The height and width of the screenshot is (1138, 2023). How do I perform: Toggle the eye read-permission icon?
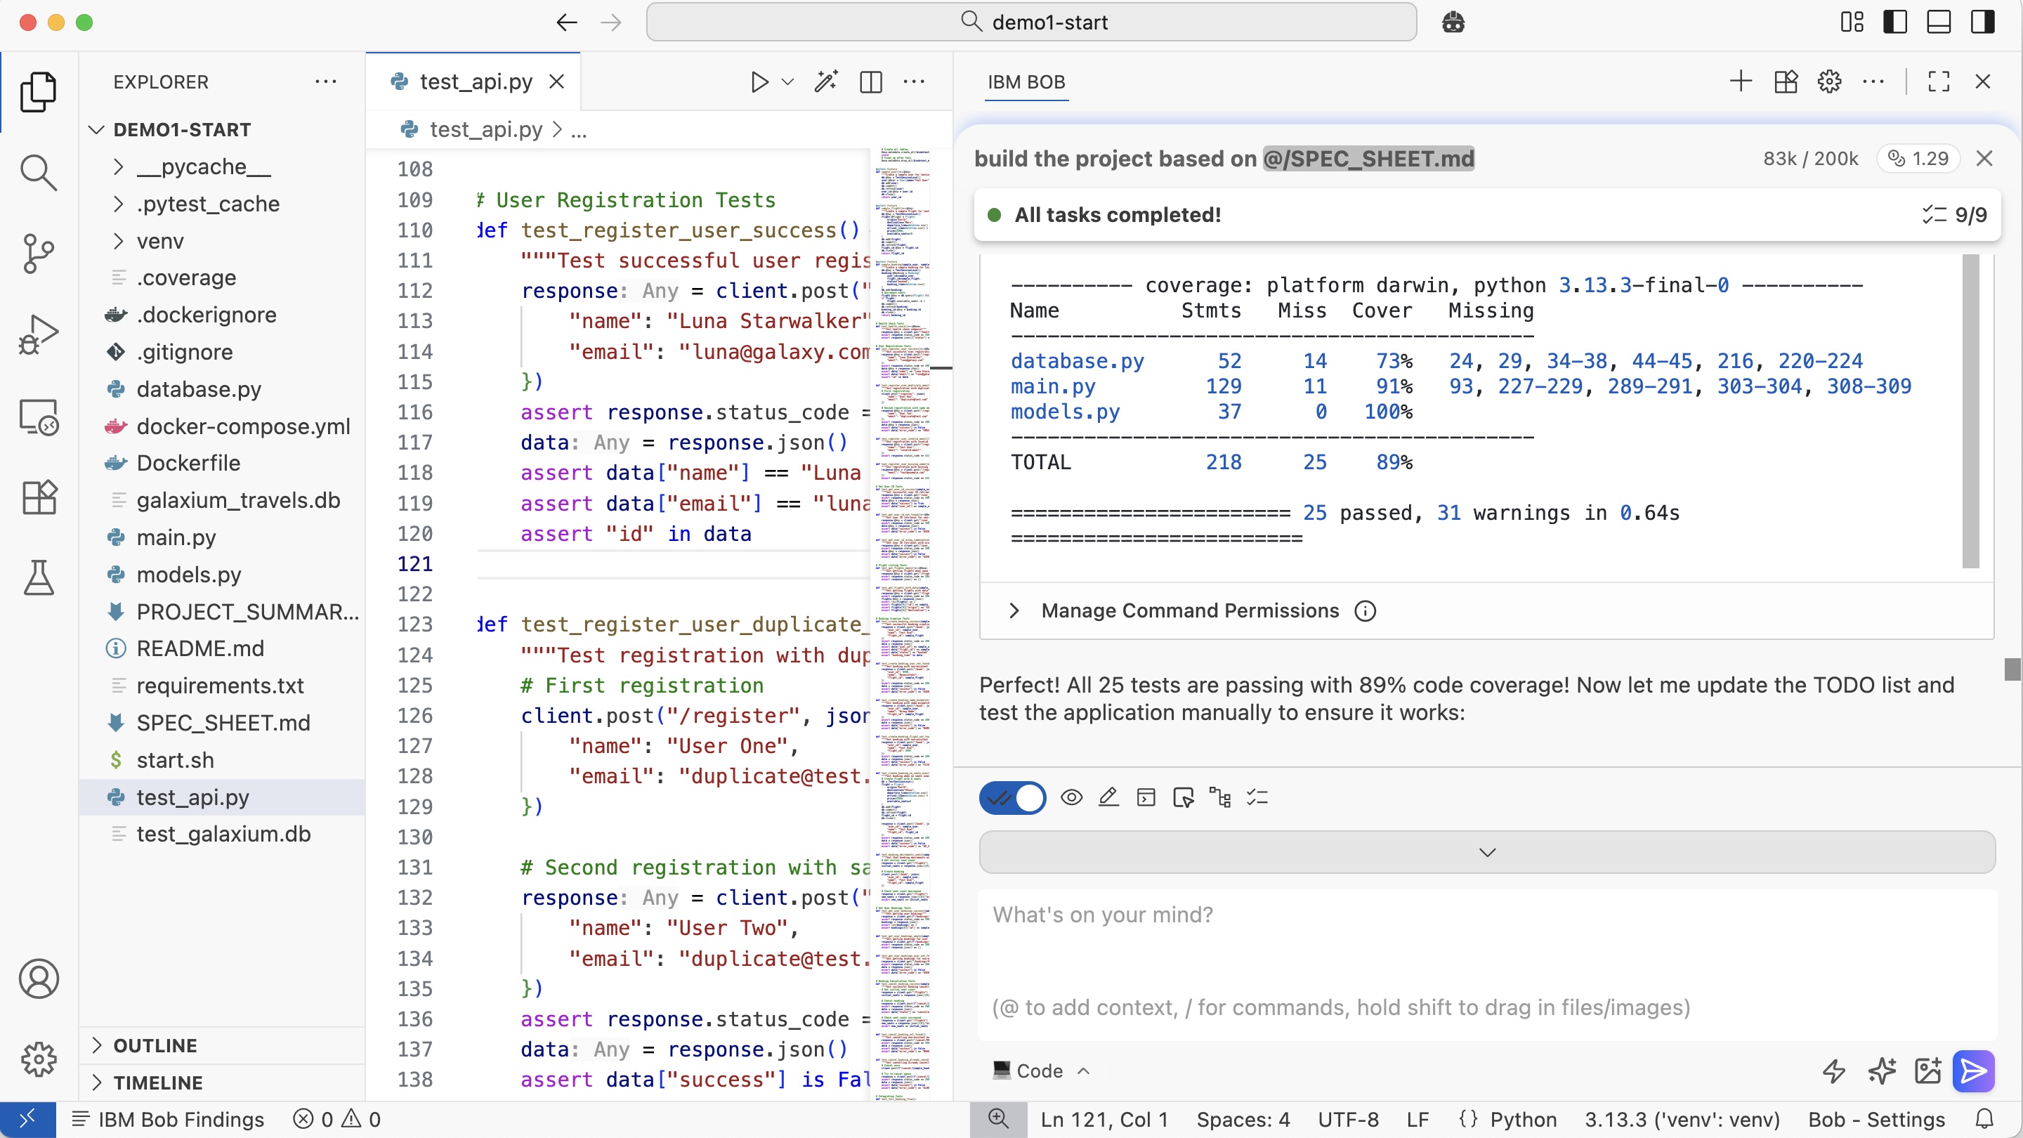point(1071,798)
